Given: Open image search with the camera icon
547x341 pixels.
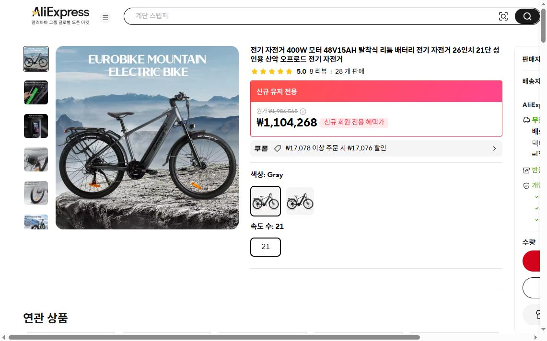Looking at the screenshot, I should pyautogui.click(x=503, y=16).
